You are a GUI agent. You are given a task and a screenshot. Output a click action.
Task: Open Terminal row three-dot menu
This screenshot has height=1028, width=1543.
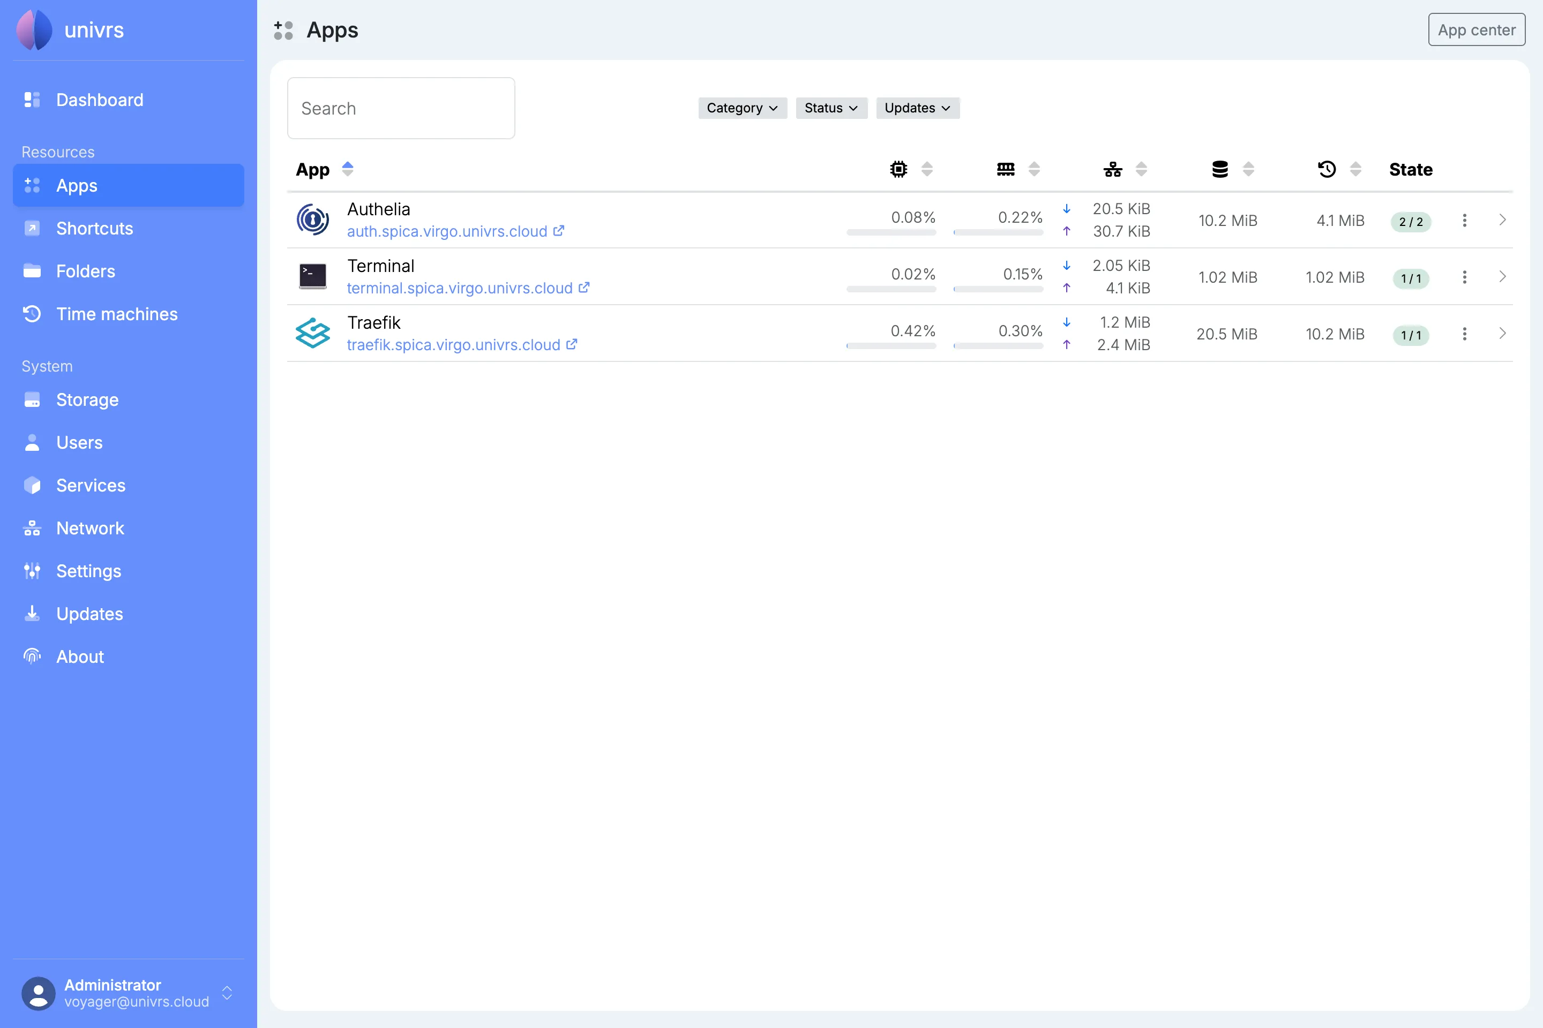point(1464,277)
